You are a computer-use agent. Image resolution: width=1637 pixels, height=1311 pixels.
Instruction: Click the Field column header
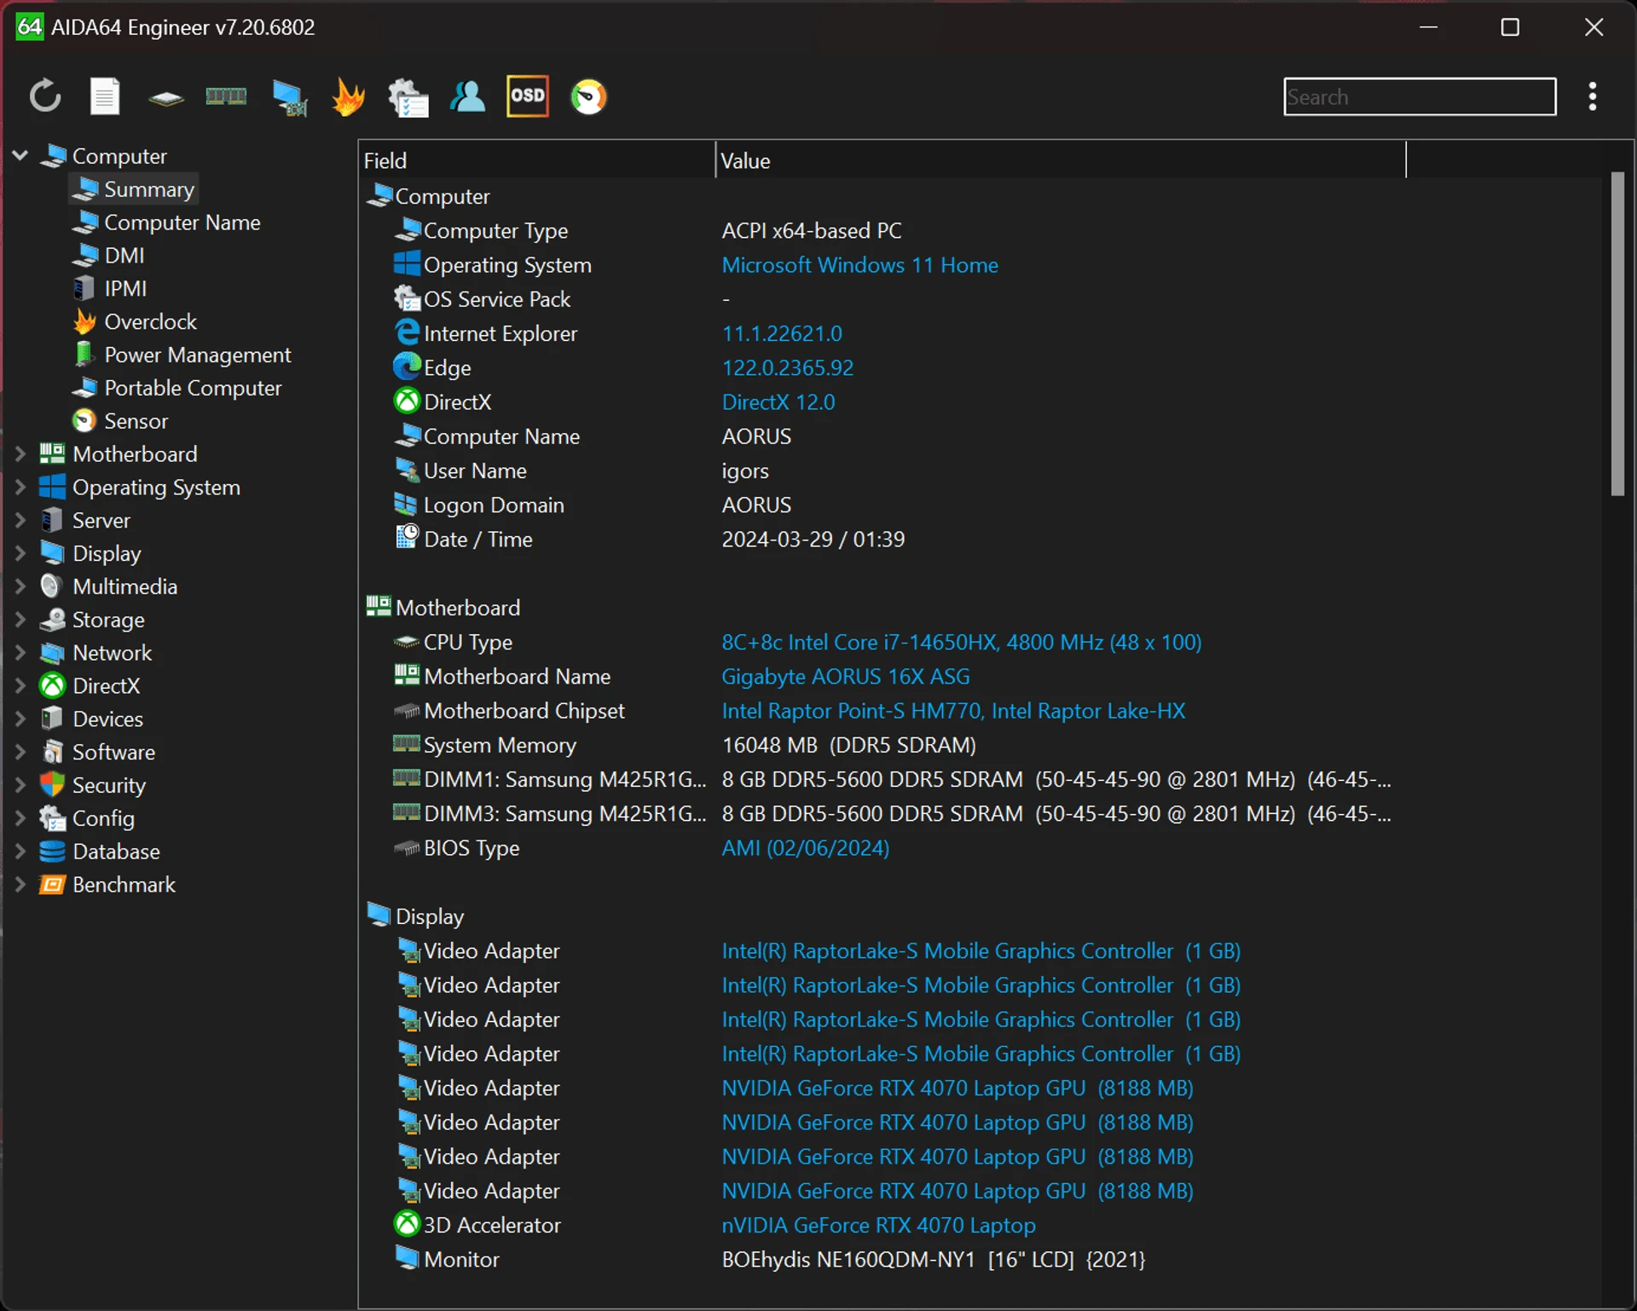tap(536, 160)
